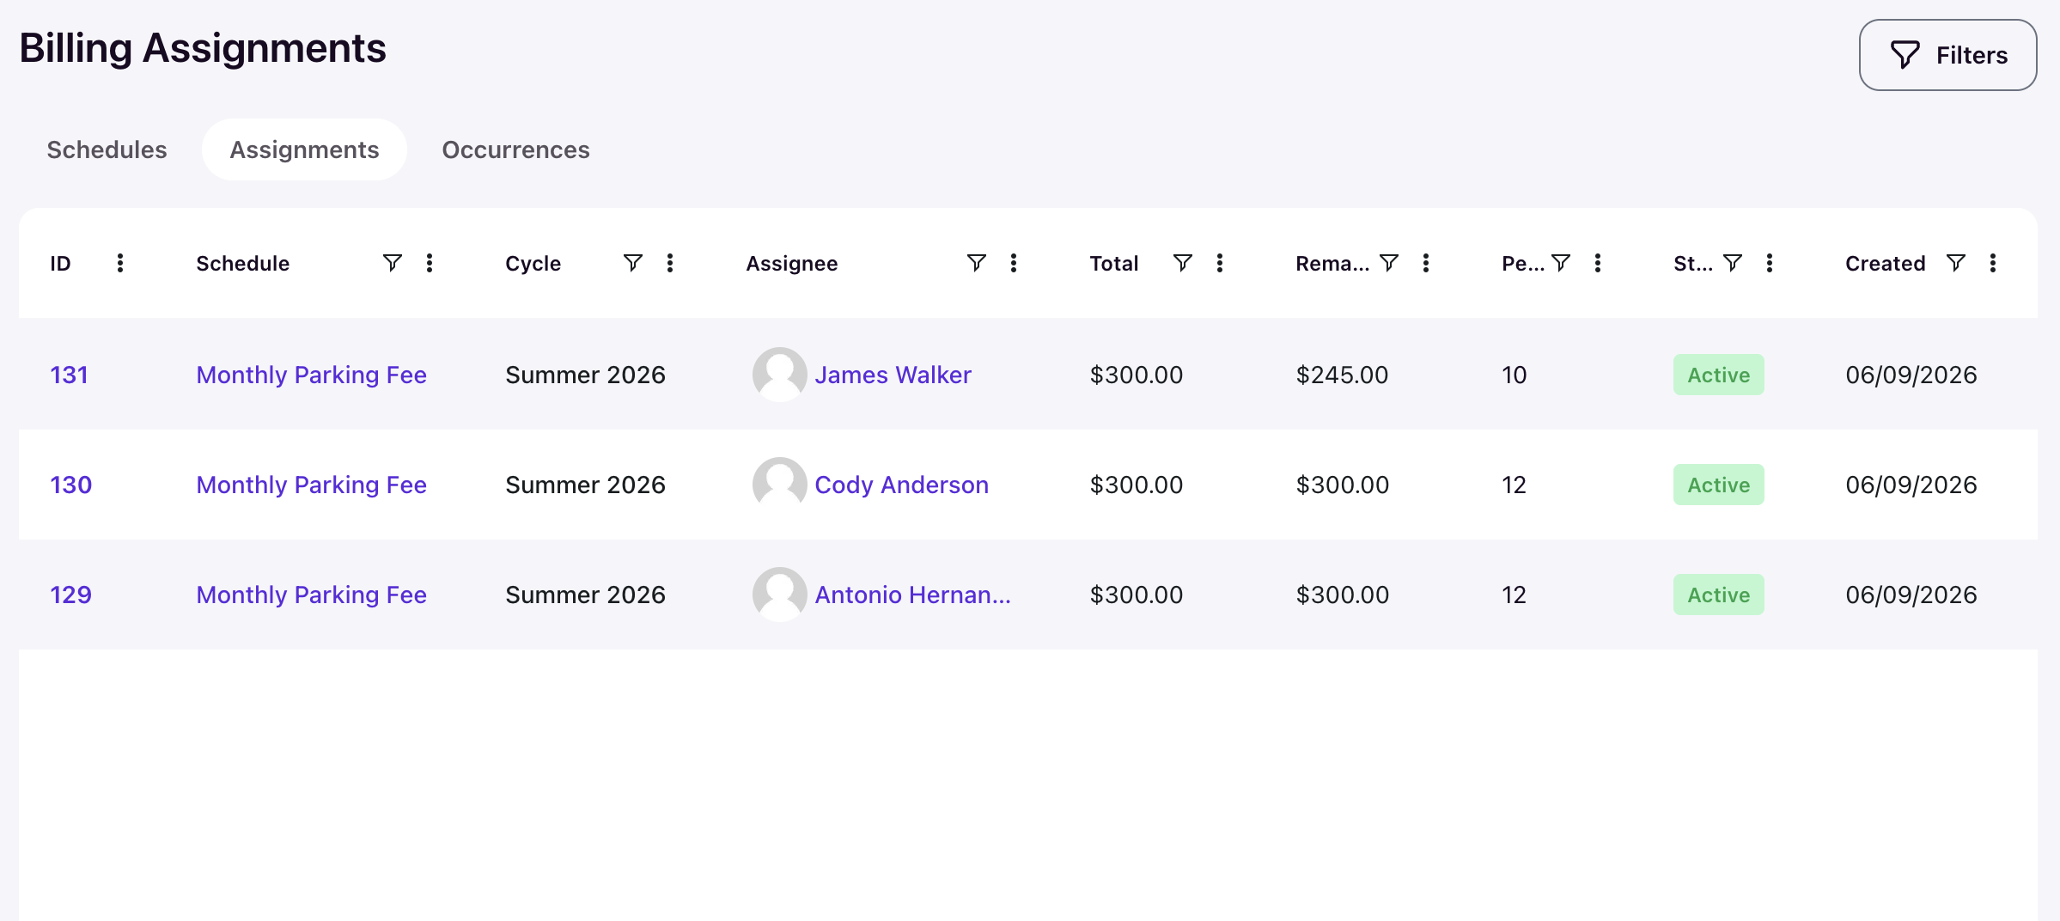Image resolution: width=2060 pixels, height=921 pixels.
Task: Open Monthly Parking Fee for row 131
Action: [311, 375]
